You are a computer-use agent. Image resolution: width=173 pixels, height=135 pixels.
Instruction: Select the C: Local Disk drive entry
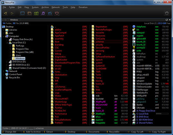pos(142,114)
